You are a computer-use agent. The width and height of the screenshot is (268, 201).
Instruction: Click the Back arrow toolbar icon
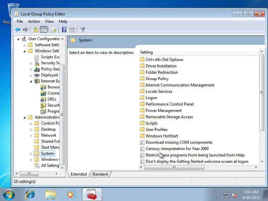click(18, 30)
